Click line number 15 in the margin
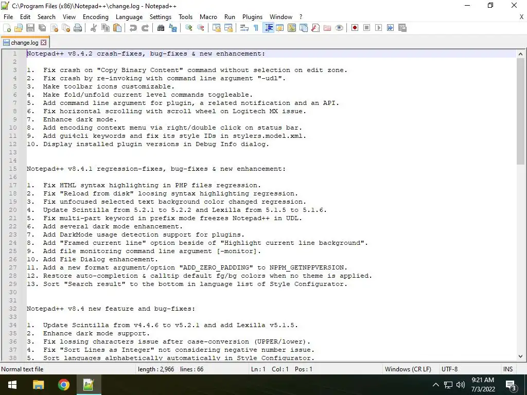The height and width of the screenshot is (395, 527). (13, 169)
